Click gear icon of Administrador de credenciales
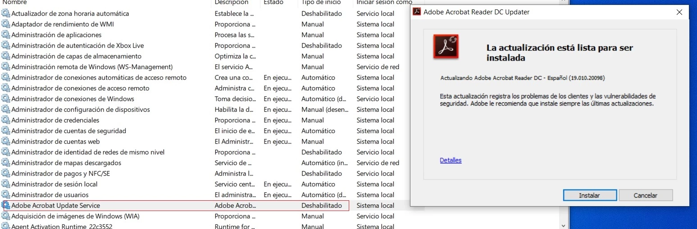 point(5,120)
